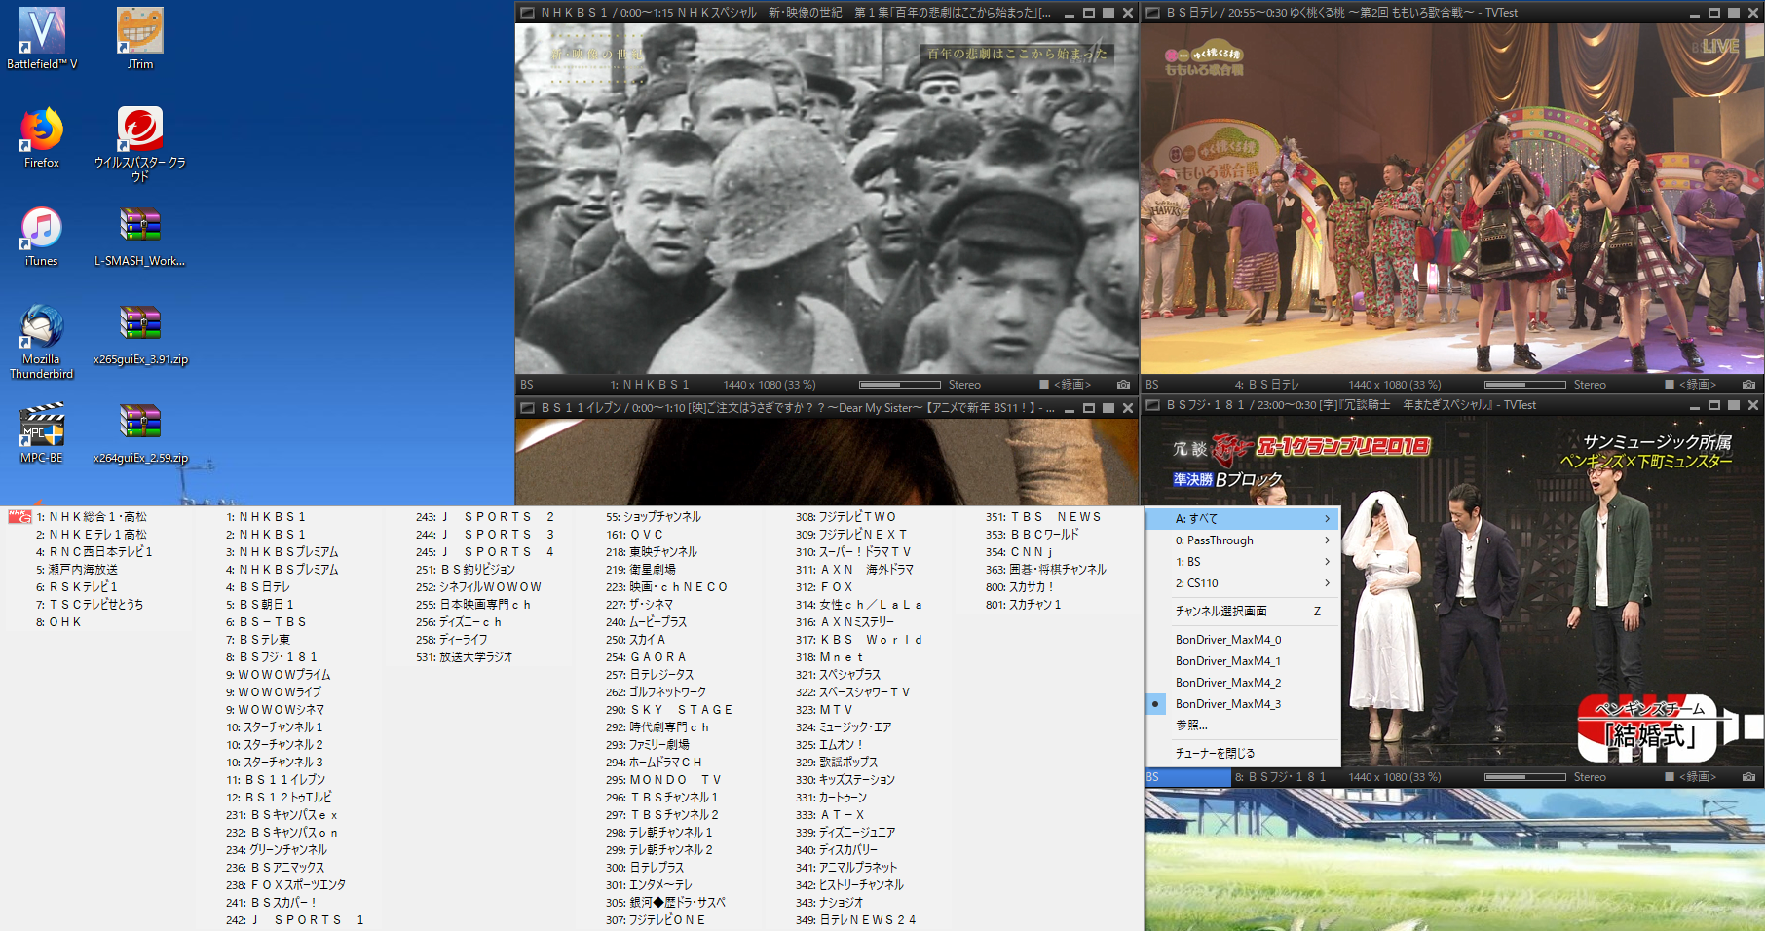Adjust volume bar in NHK BS1 status bar
The width and height of the screenshot is (1765, 931).
point(899,385)
